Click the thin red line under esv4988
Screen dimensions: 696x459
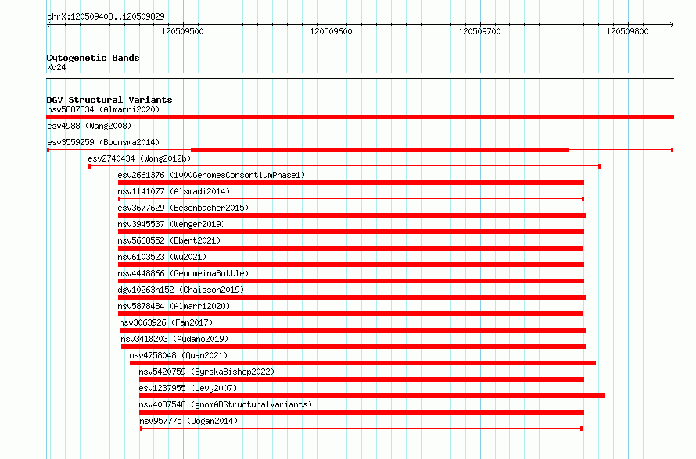[360, 133]
